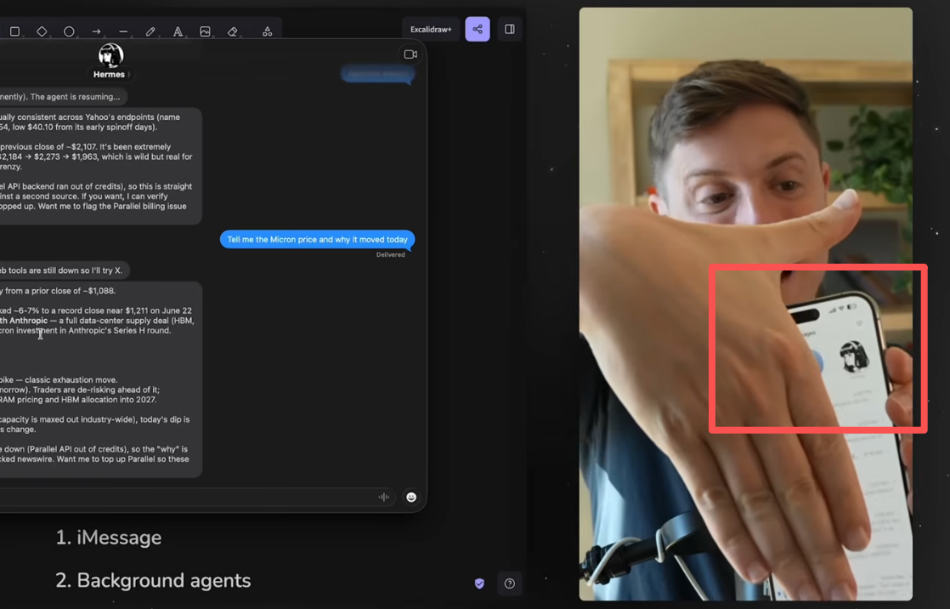Toggle the Excalidraw sidebar panel
This screenshot has width=950, height=609.
pyautogui.click(x=510, y=29)
